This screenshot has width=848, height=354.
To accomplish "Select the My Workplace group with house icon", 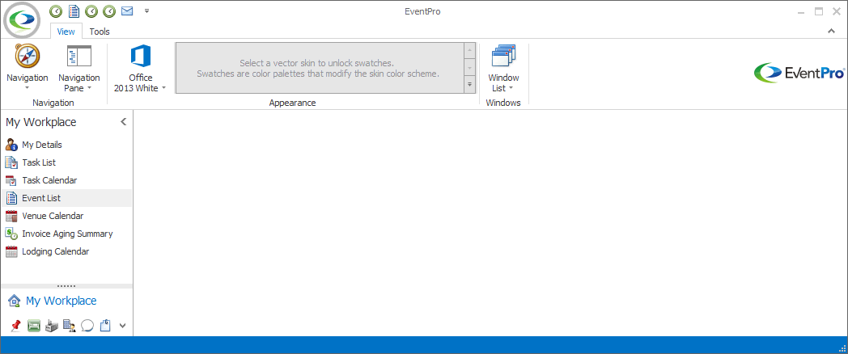I will tap(66, 301).
